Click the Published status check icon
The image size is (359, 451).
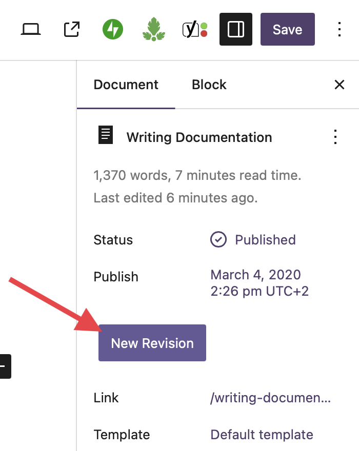(x=218, y=239)
